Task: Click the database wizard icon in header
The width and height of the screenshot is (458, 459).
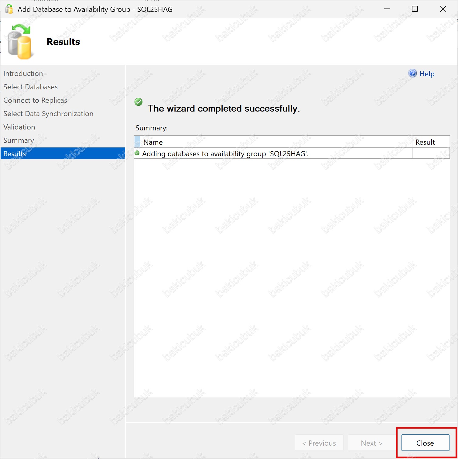Action: [x=20, y=42]
